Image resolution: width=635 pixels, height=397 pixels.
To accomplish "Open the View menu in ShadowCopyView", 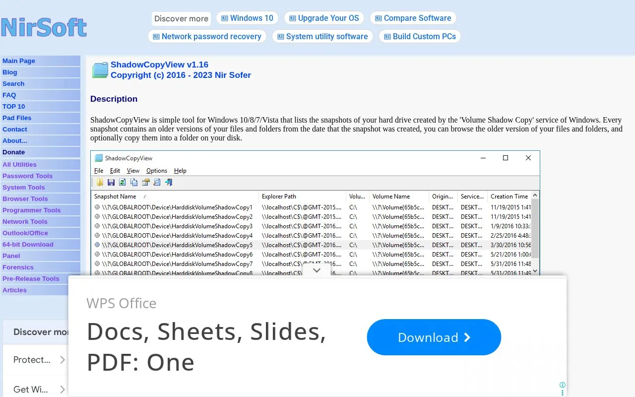I will [x=133, y=171].
